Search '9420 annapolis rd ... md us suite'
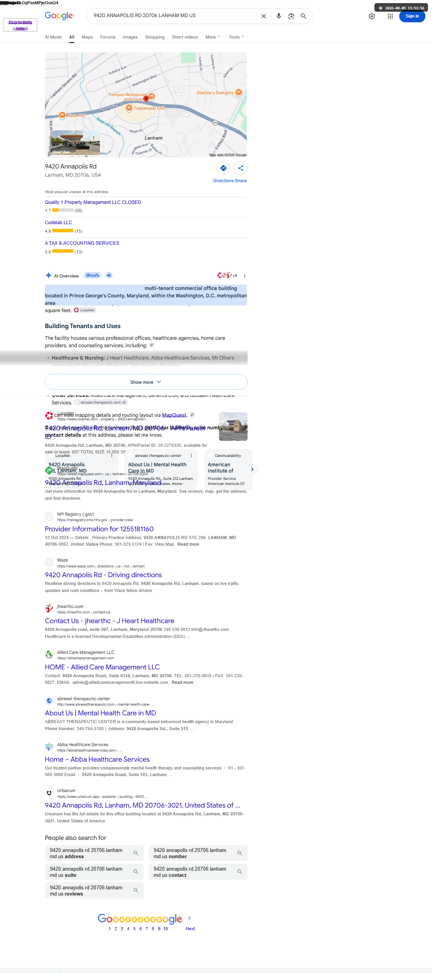Image resolution: width=437 pixels, height=973 pixels. tap(94, 872)
